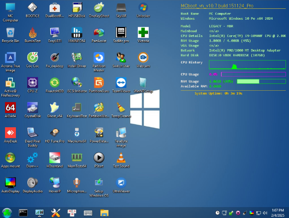The width and height of the screenshot is (289, 218).
Task: Launch PowerData recovery shortcut
Action: coord(99,135)
